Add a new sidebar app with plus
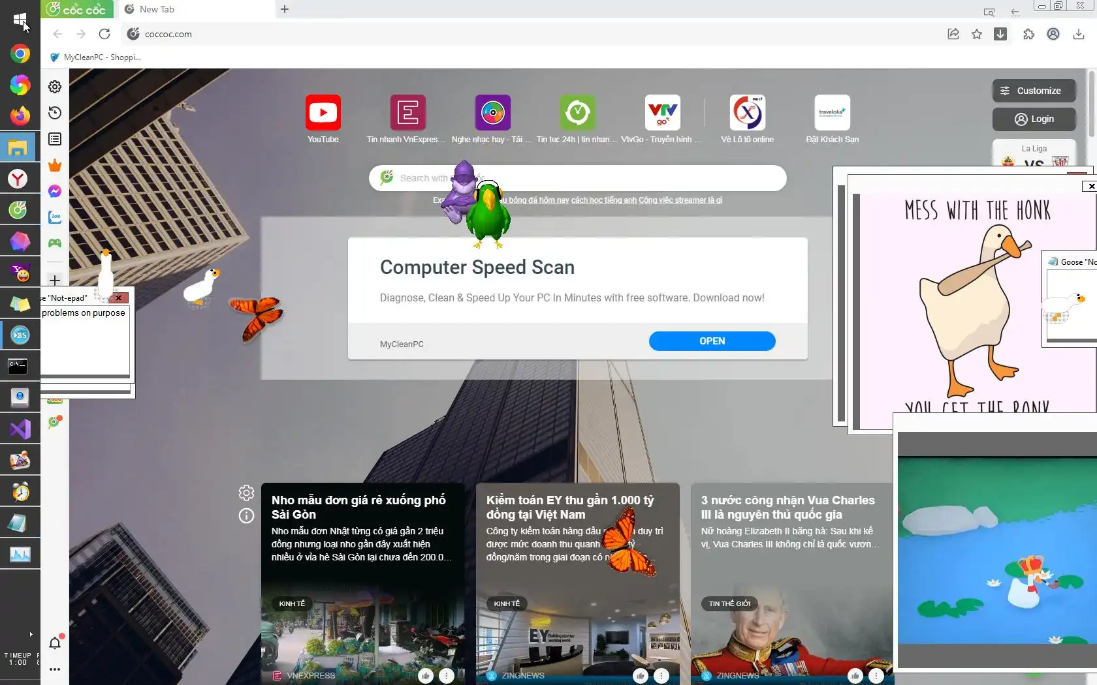1097x685 pixels. click(x=55, y=280)
